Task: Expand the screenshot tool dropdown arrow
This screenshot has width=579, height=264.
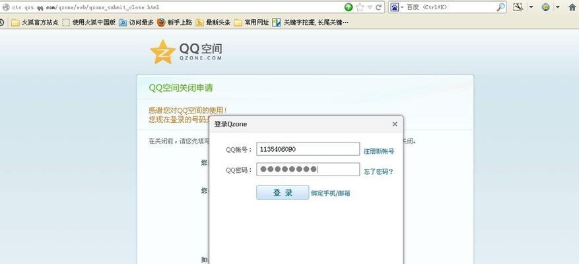Action: 531,7
